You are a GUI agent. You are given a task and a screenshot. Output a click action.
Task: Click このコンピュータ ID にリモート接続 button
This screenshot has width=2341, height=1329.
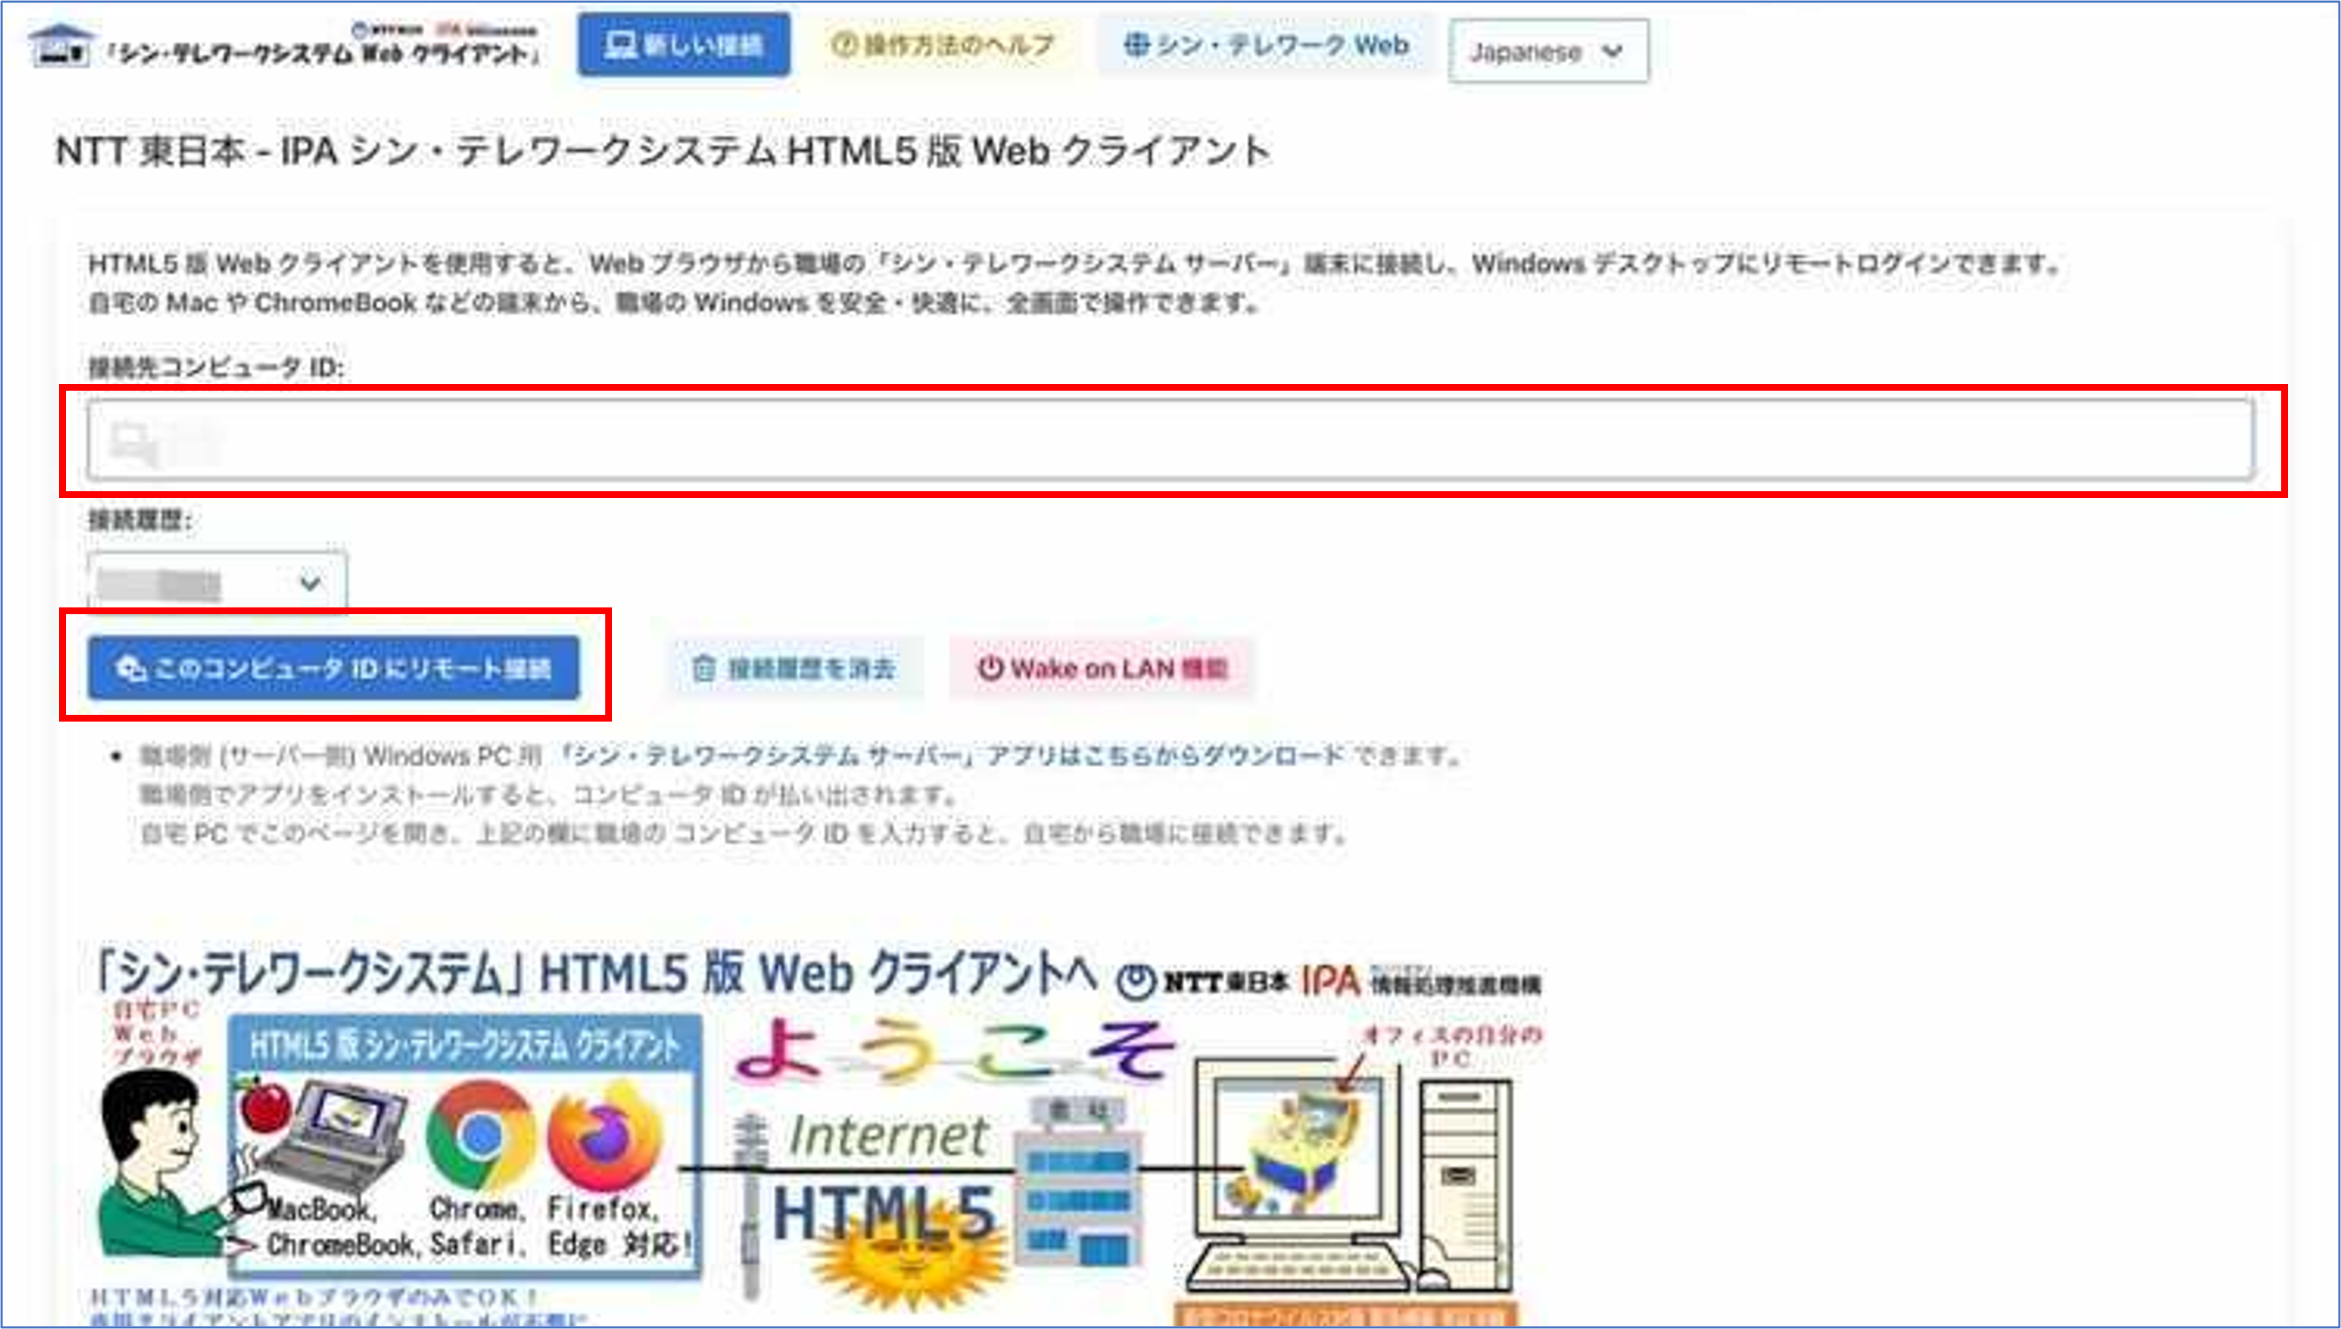tap(334, 668)
